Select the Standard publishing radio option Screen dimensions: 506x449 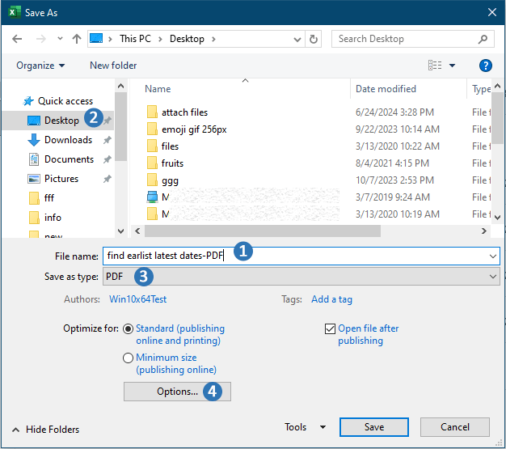tap(128, 329)
